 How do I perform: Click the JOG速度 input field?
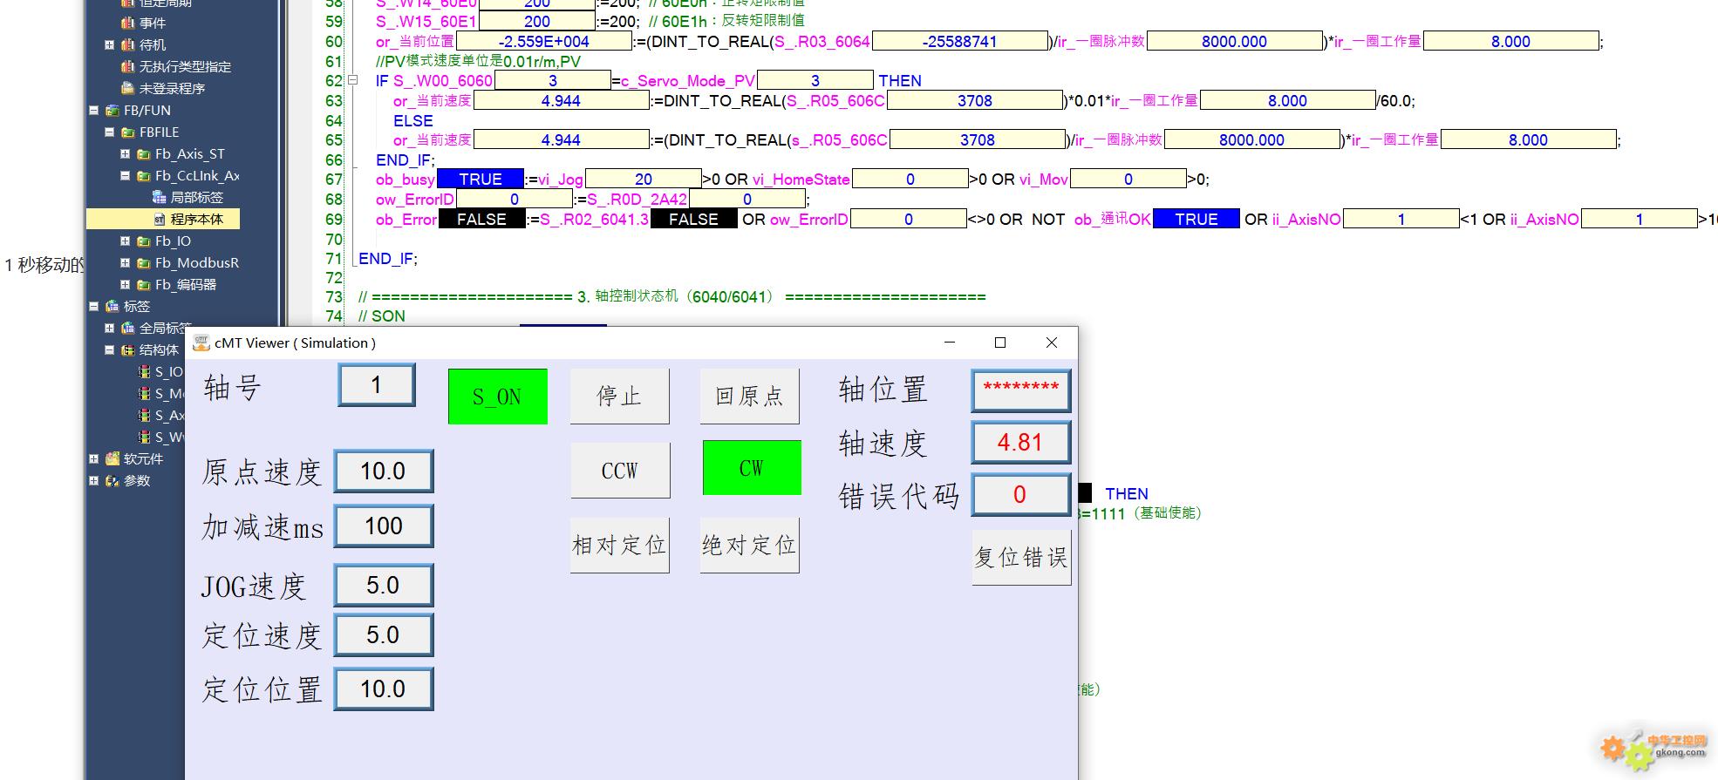click(383, 585)
